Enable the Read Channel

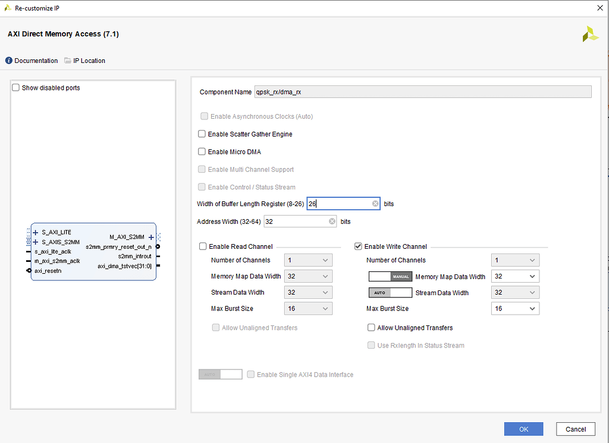(203, 246)
